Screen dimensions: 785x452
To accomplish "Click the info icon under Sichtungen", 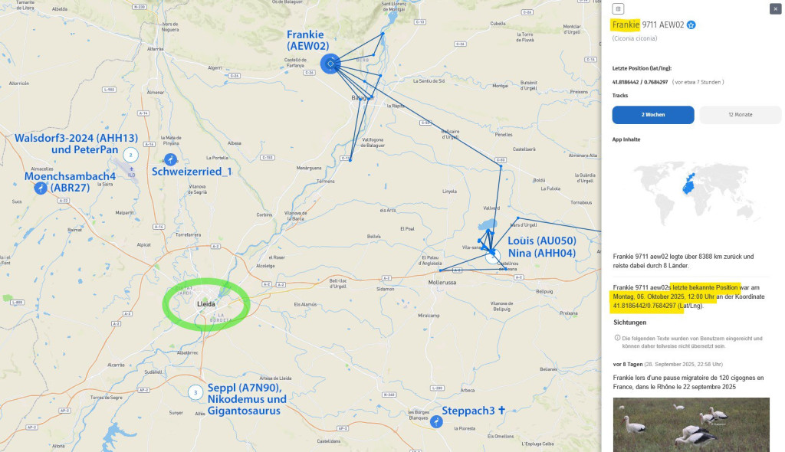I will [617, 338].
